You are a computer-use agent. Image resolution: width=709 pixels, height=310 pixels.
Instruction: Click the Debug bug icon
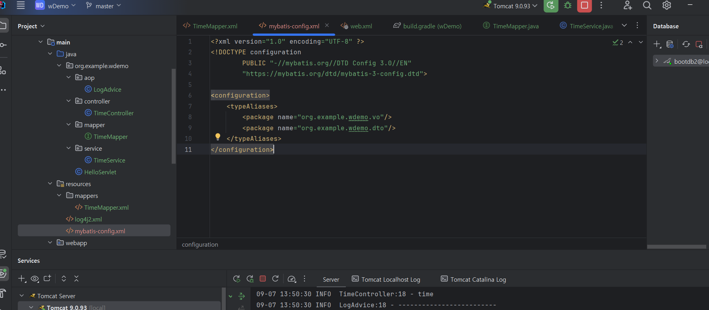pyautogui.click(x=568, y=6)
